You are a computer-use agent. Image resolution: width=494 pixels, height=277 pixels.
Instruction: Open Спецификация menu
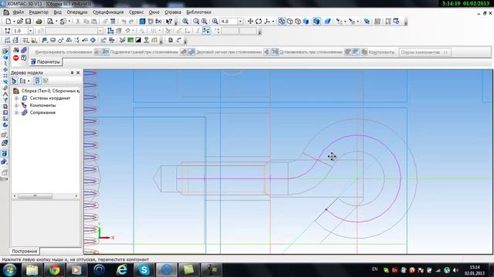(x=108, y=12)
